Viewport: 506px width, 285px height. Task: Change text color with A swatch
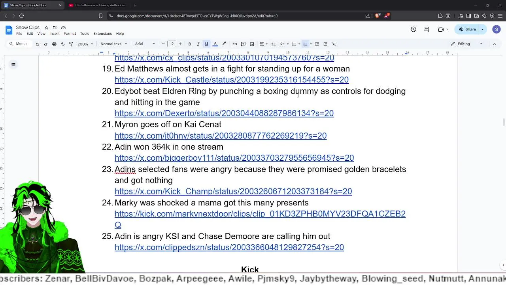215,44
